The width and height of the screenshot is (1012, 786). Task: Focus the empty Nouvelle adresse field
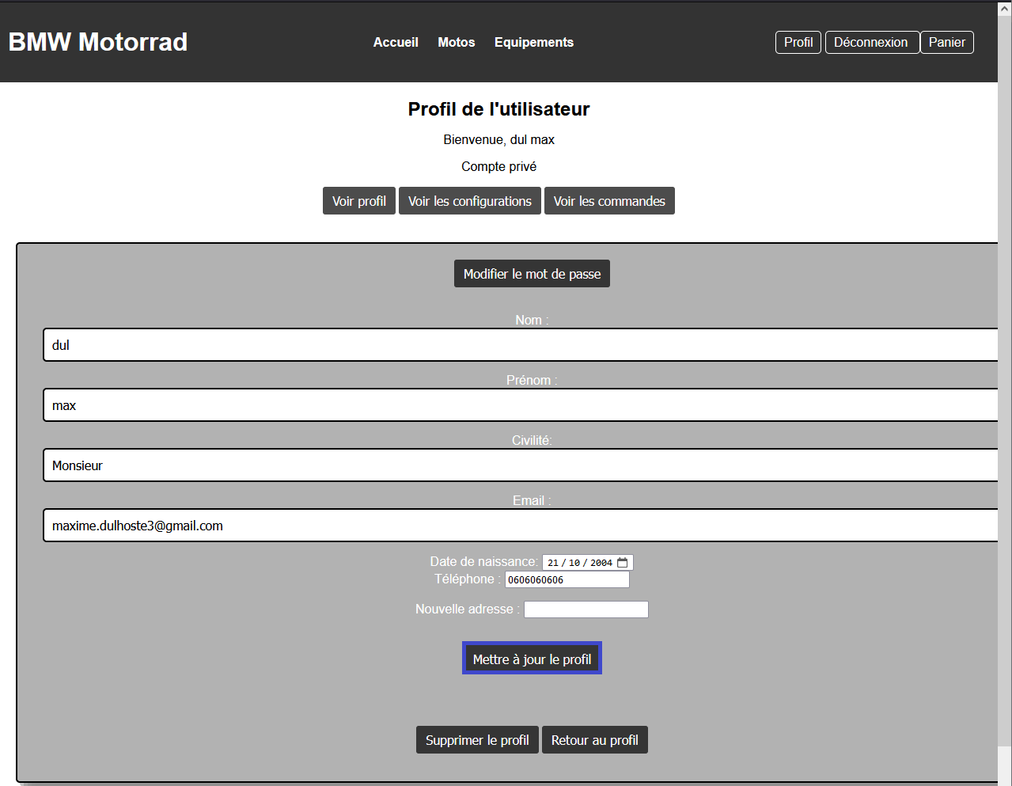tap(586, 609)
